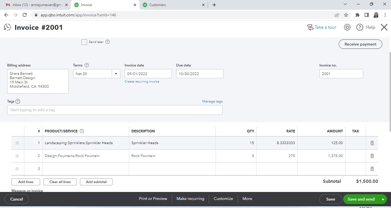
Task: Open the invoice history clock icon
Action: pos(7,27)
